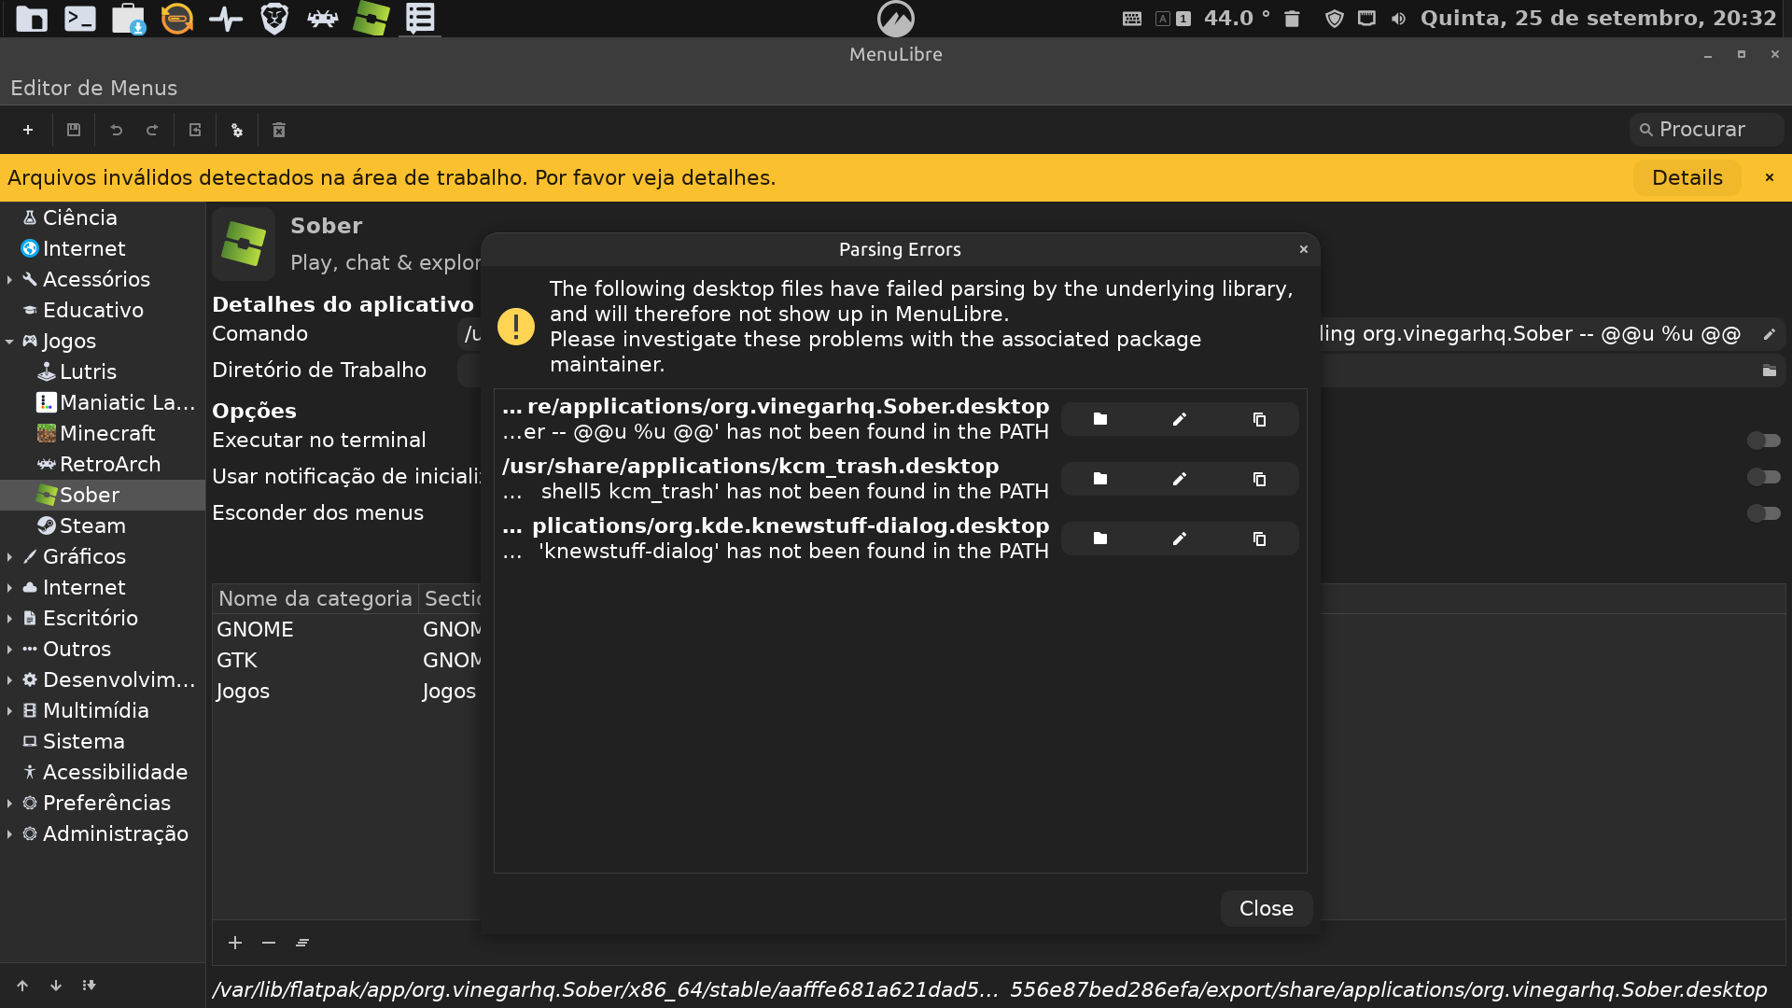
Task: Select Minecraft launcher in sidebar
Action: click(x=106, y=433)
